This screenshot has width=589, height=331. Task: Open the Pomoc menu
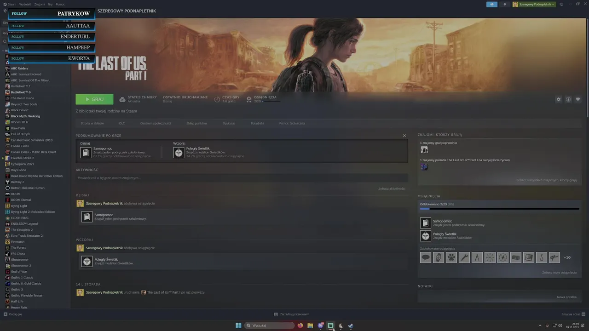point(60,4)
